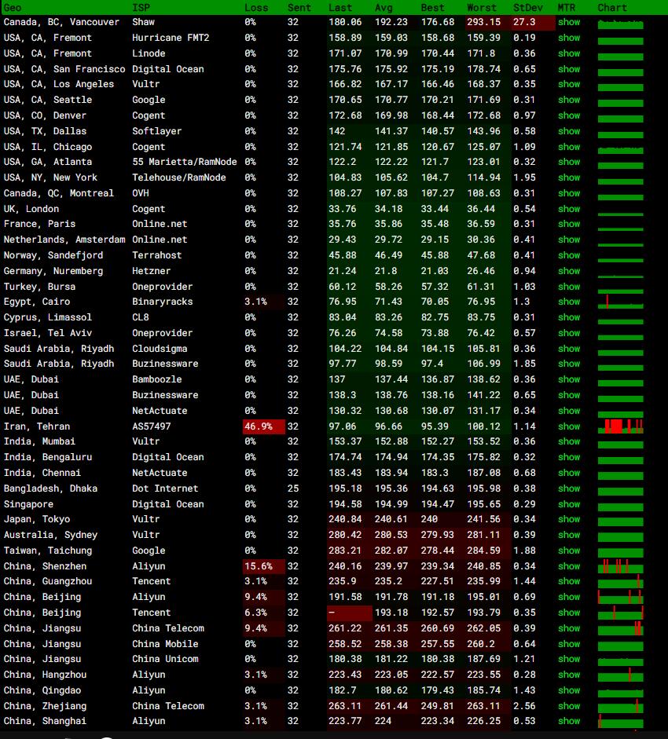Click show MTR for Canada Vancouver Shaw
668x739 pixels.
click(569, 22)
